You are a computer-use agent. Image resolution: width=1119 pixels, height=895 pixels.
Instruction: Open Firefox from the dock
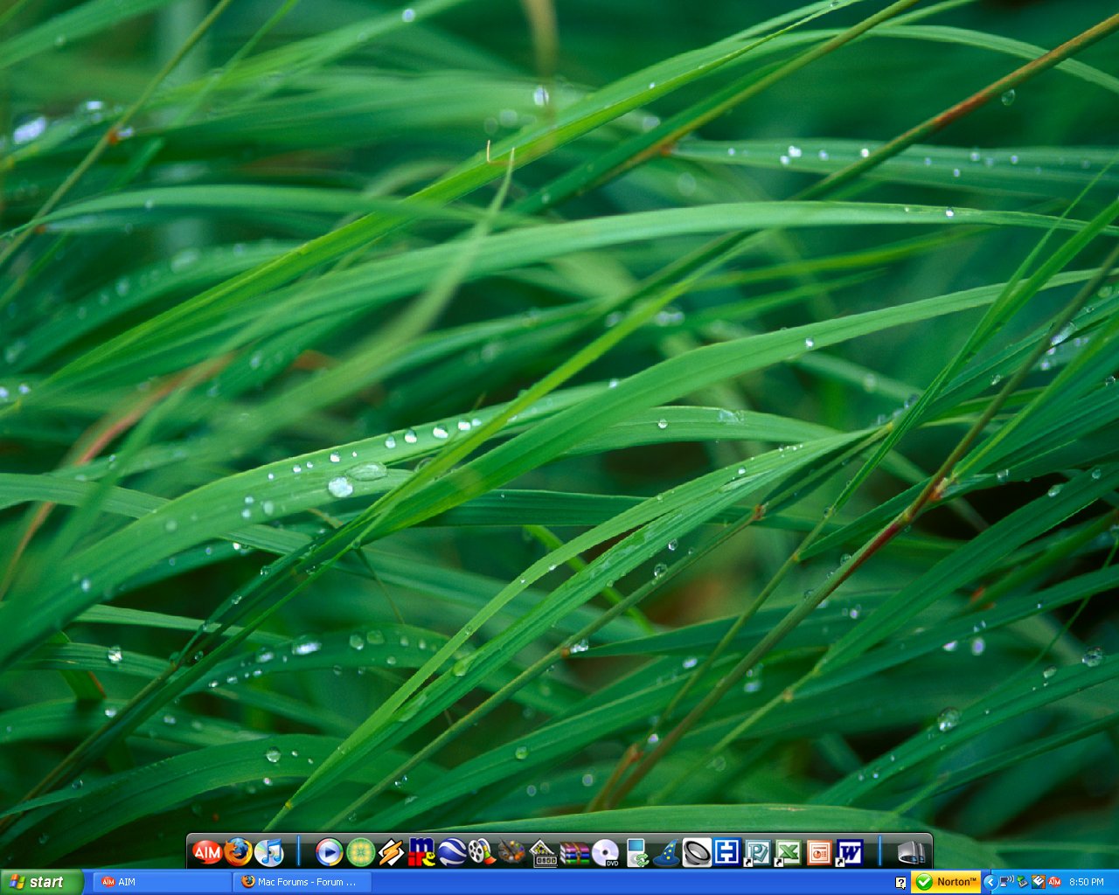[x=238, y=851]
